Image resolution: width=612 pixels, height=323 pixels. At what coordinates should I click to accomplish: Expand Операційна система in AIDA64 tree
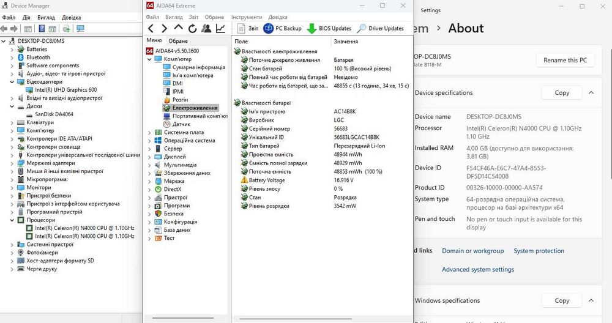tap(149, 141)
